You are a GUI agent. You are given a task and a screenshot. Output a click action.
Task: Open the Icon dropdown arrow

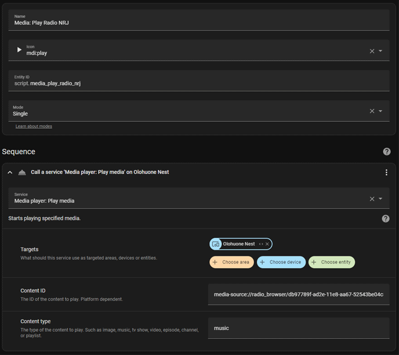point(380,51)
